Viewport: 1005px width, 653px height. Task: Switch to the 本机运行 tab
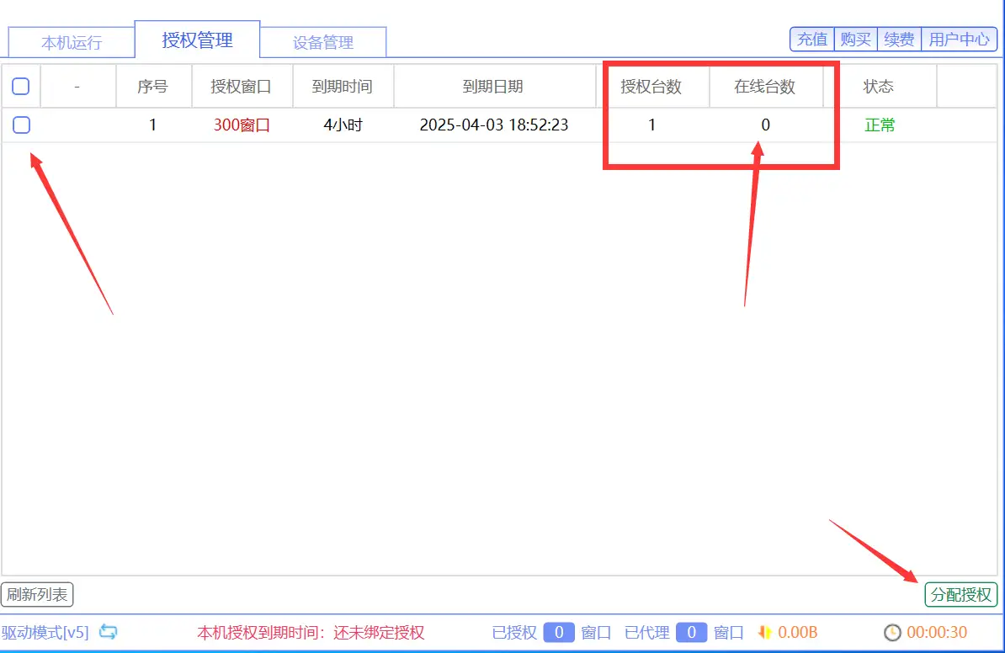click(x=72, y=42)
